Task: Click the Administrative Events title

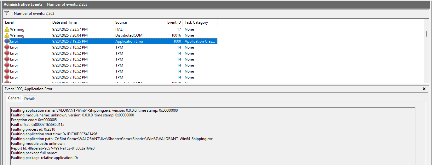Action: point(23,4)
